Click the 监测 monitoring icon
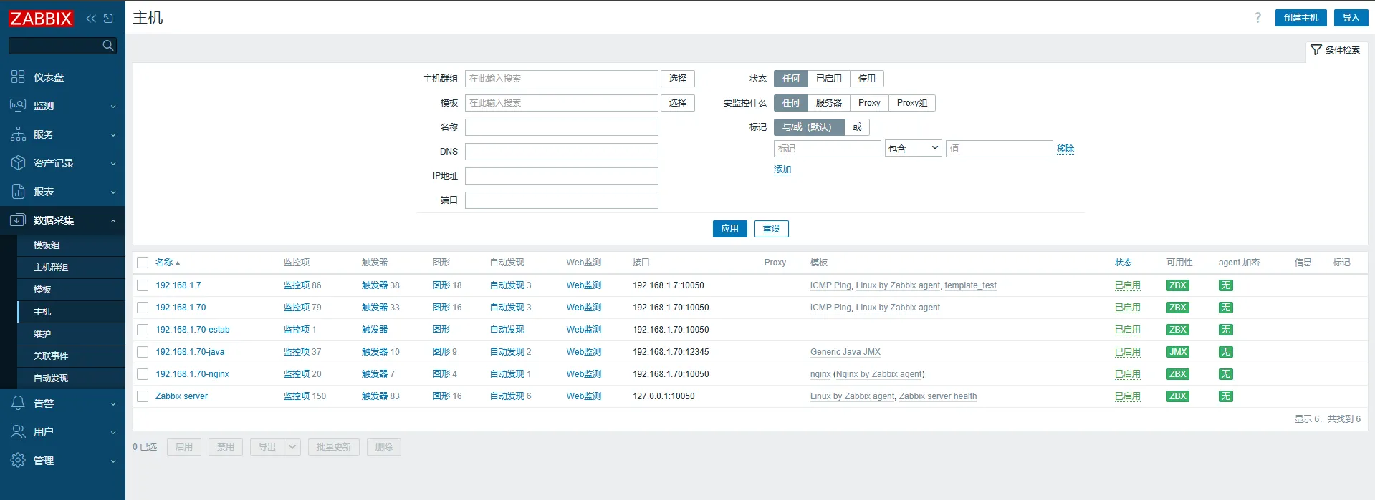Image resolution: width=1375 pixels, height=500 pixels. (x=18, y=105)
